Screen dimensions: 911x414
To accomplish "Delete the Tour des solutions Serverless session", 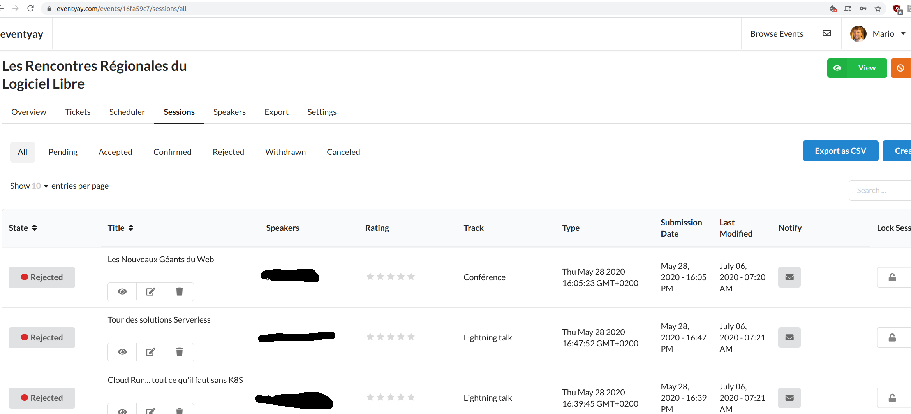I will (179, 352).
